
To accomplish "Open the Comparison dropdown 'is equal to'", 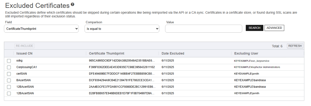I will click(122, 29).
